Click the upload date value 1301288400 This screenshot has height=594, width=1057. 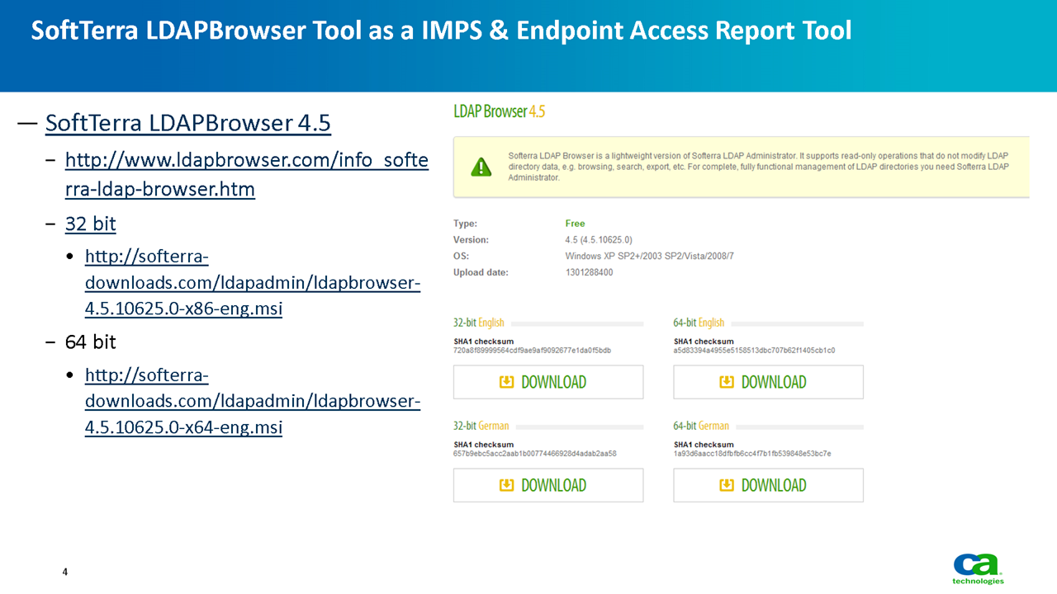tap(589, 273)
